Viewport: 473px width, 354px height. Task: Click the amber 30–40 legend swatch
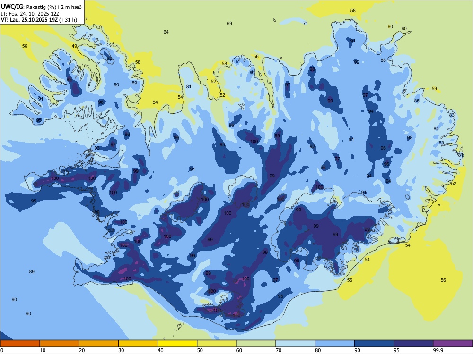[x=138, y=344]
